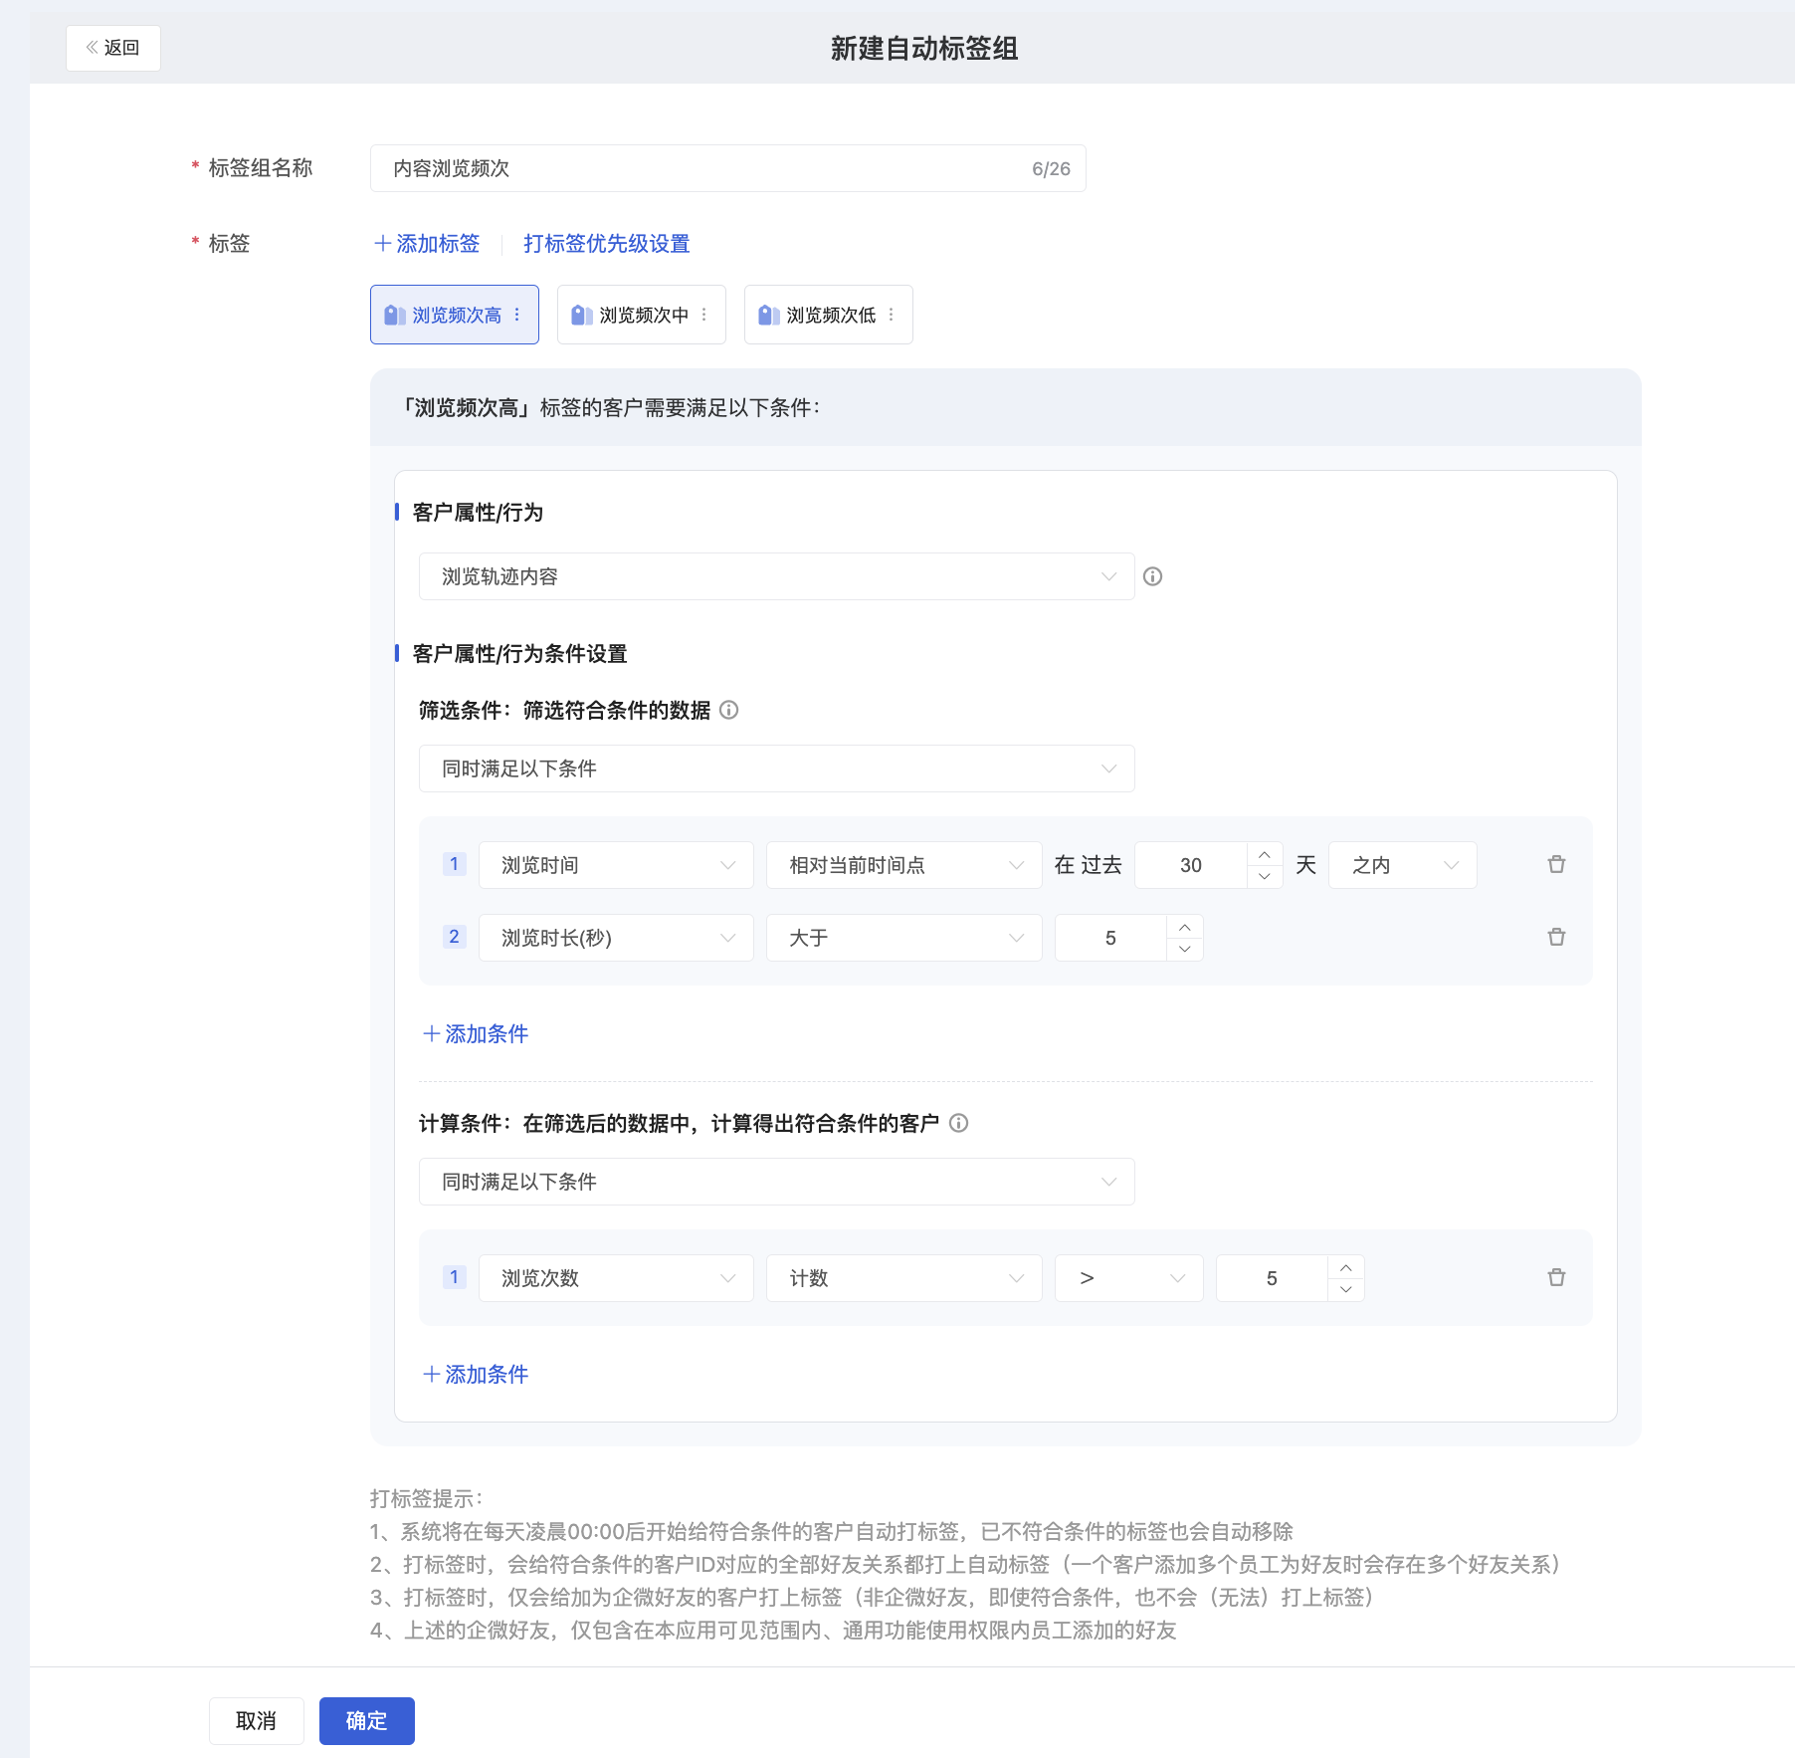Confirm with the 确定 button
This screenshot has height=1758, width=1795.
(366, 1721)
